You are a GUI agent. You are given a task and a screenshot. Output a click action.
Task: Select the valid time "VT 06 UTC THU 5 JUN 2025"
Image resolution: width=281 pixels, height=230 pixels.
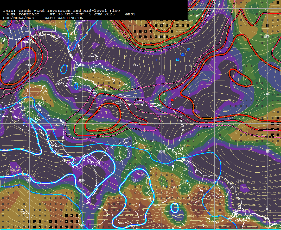tap(82, 14)
